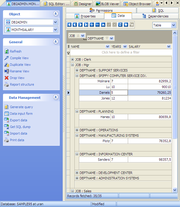Open the SQL Editor window tab
This screenshot has width=180, height=207.
point(56,4)
